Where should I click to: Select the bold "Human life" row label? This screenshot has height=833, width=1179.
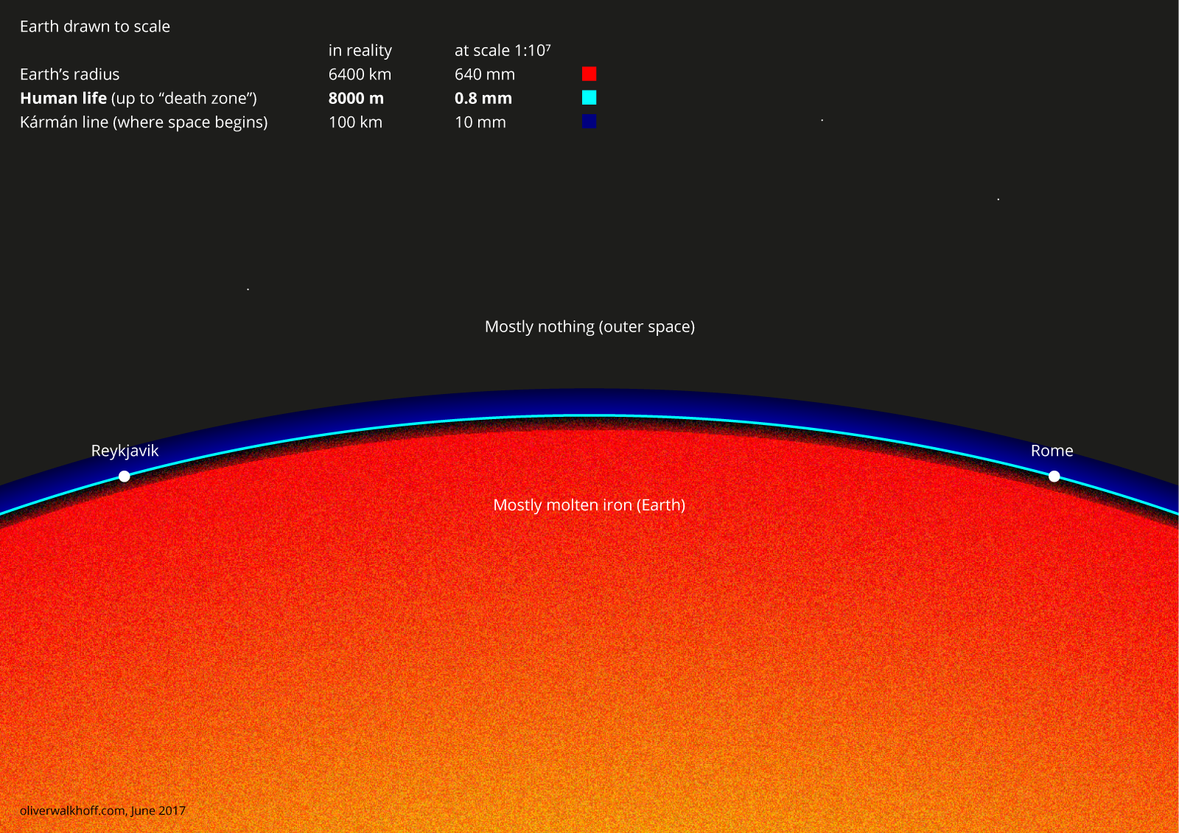[x=63, y=98]
